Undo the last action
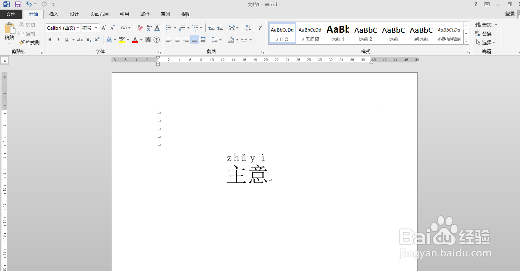 [29, 4]
